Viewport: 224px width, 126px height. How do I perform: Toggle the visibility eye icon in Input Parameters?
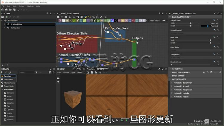(220, 72)
